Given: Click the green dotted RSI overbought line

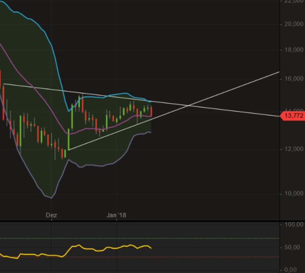Looking at the screenshot, I should pyautogui.click(x=139, y=239).
